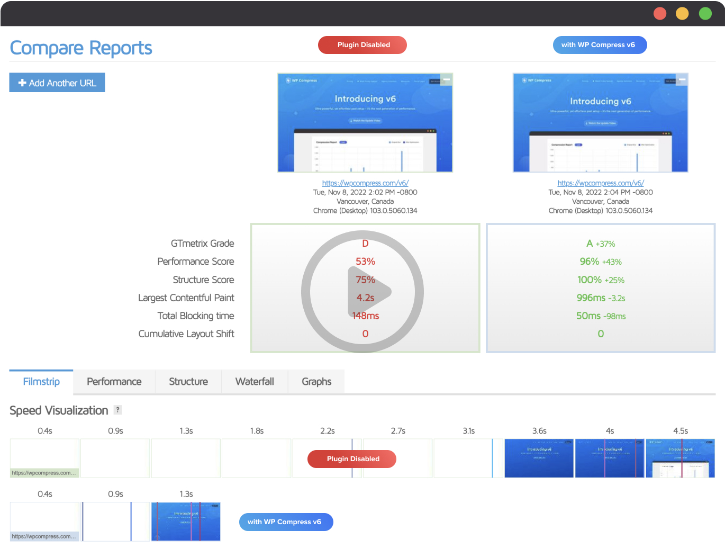Viewport: 725px width, 557px height.
Task: Select the 4.5s filmstrip frame
Action: pos(681,458)
